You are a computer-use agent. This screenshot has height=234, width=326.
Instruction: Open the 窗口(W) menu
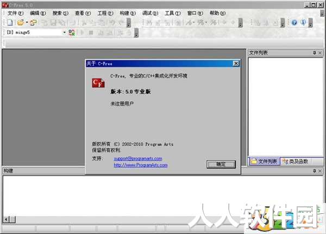pyautogui.click(x=195, y=13)
